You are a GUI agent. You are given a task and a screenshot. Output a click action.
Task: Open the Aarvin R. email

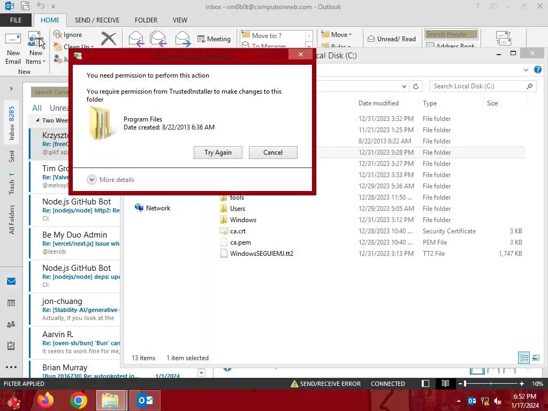click(x=75, y=342)
